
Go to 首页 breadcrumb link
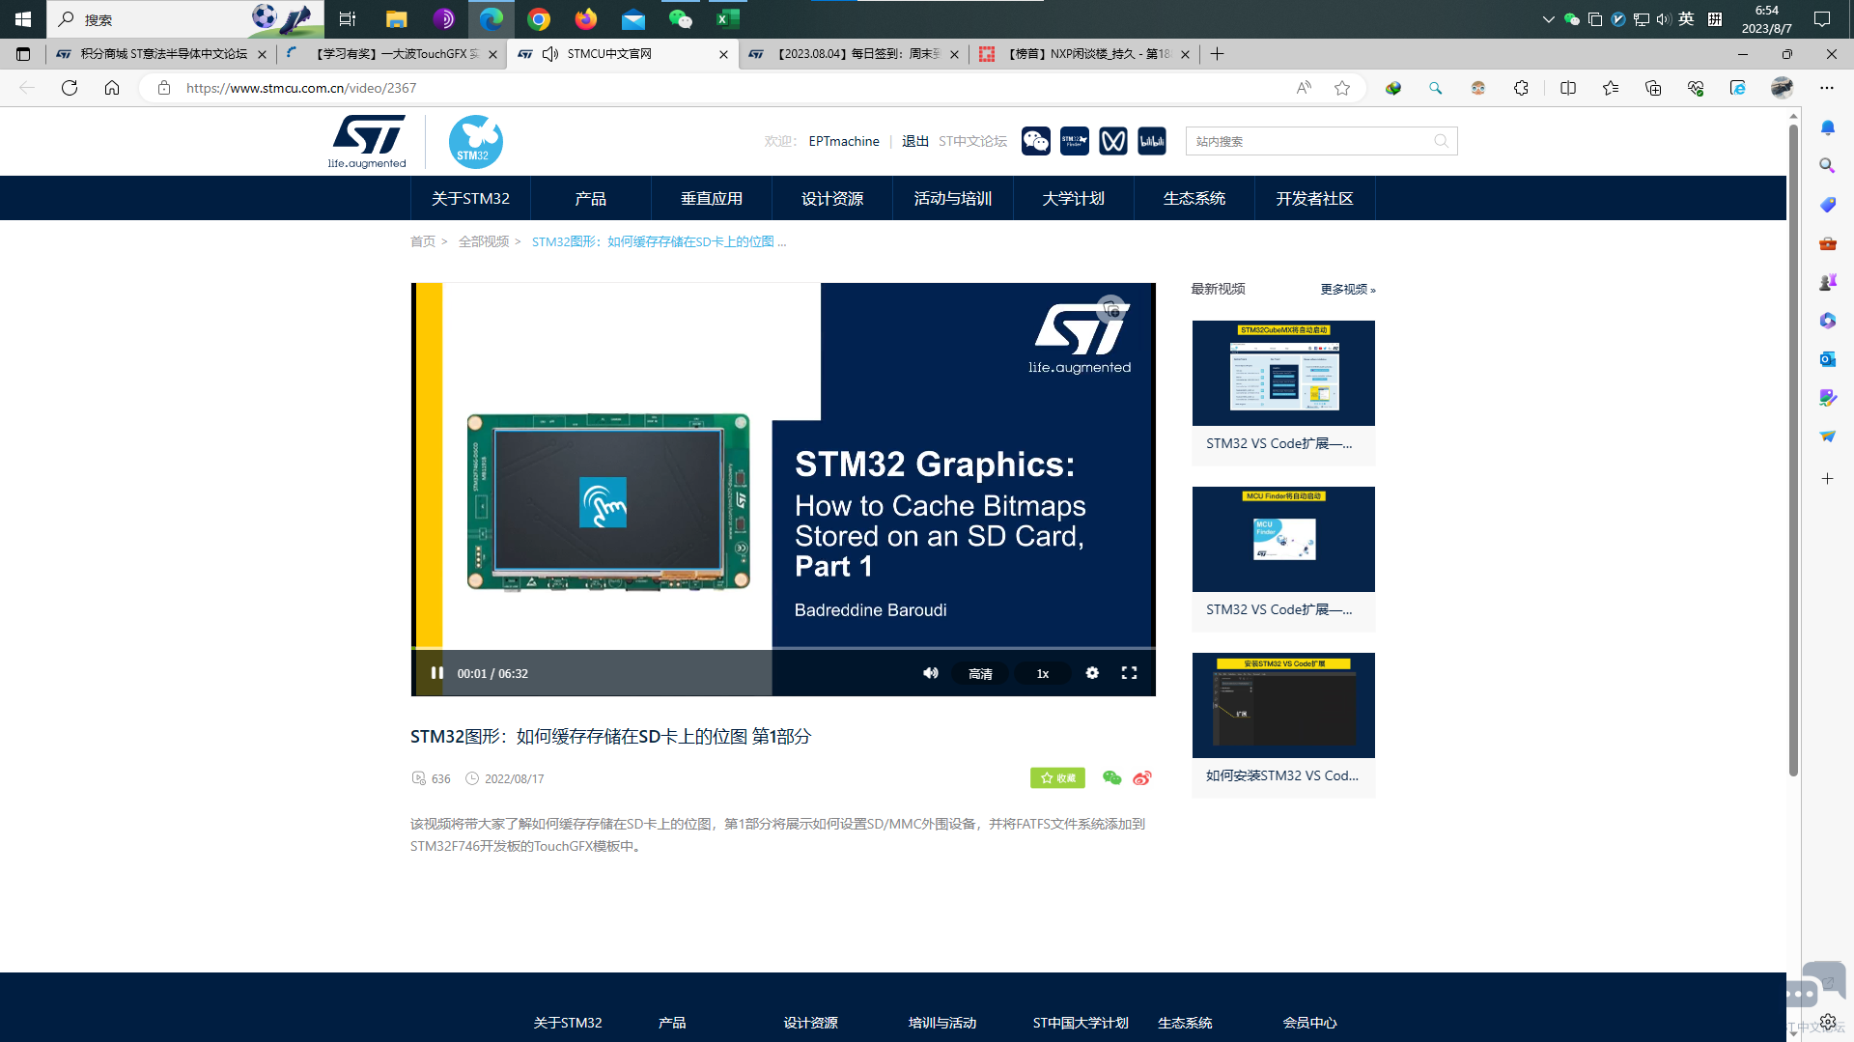click(x=423, y=241)
